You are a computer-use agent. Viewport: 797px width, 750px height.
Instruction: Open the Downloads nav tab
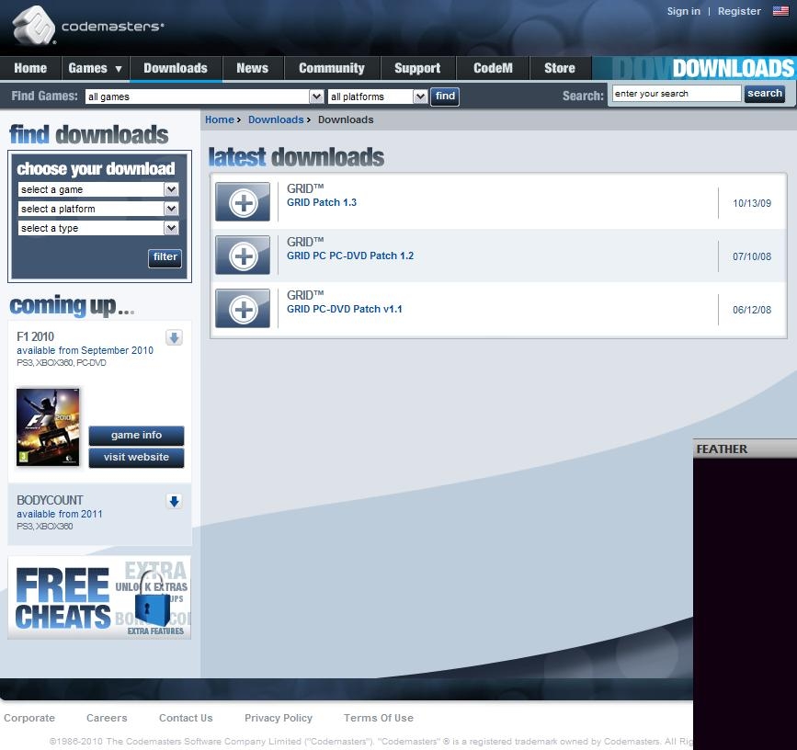(x=176, y=68)
